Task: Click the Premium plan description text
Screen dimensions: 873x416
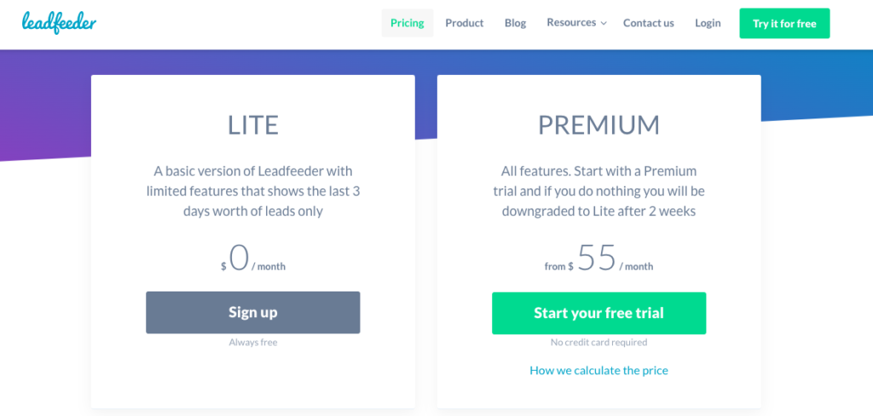Action: coord(599,191)
